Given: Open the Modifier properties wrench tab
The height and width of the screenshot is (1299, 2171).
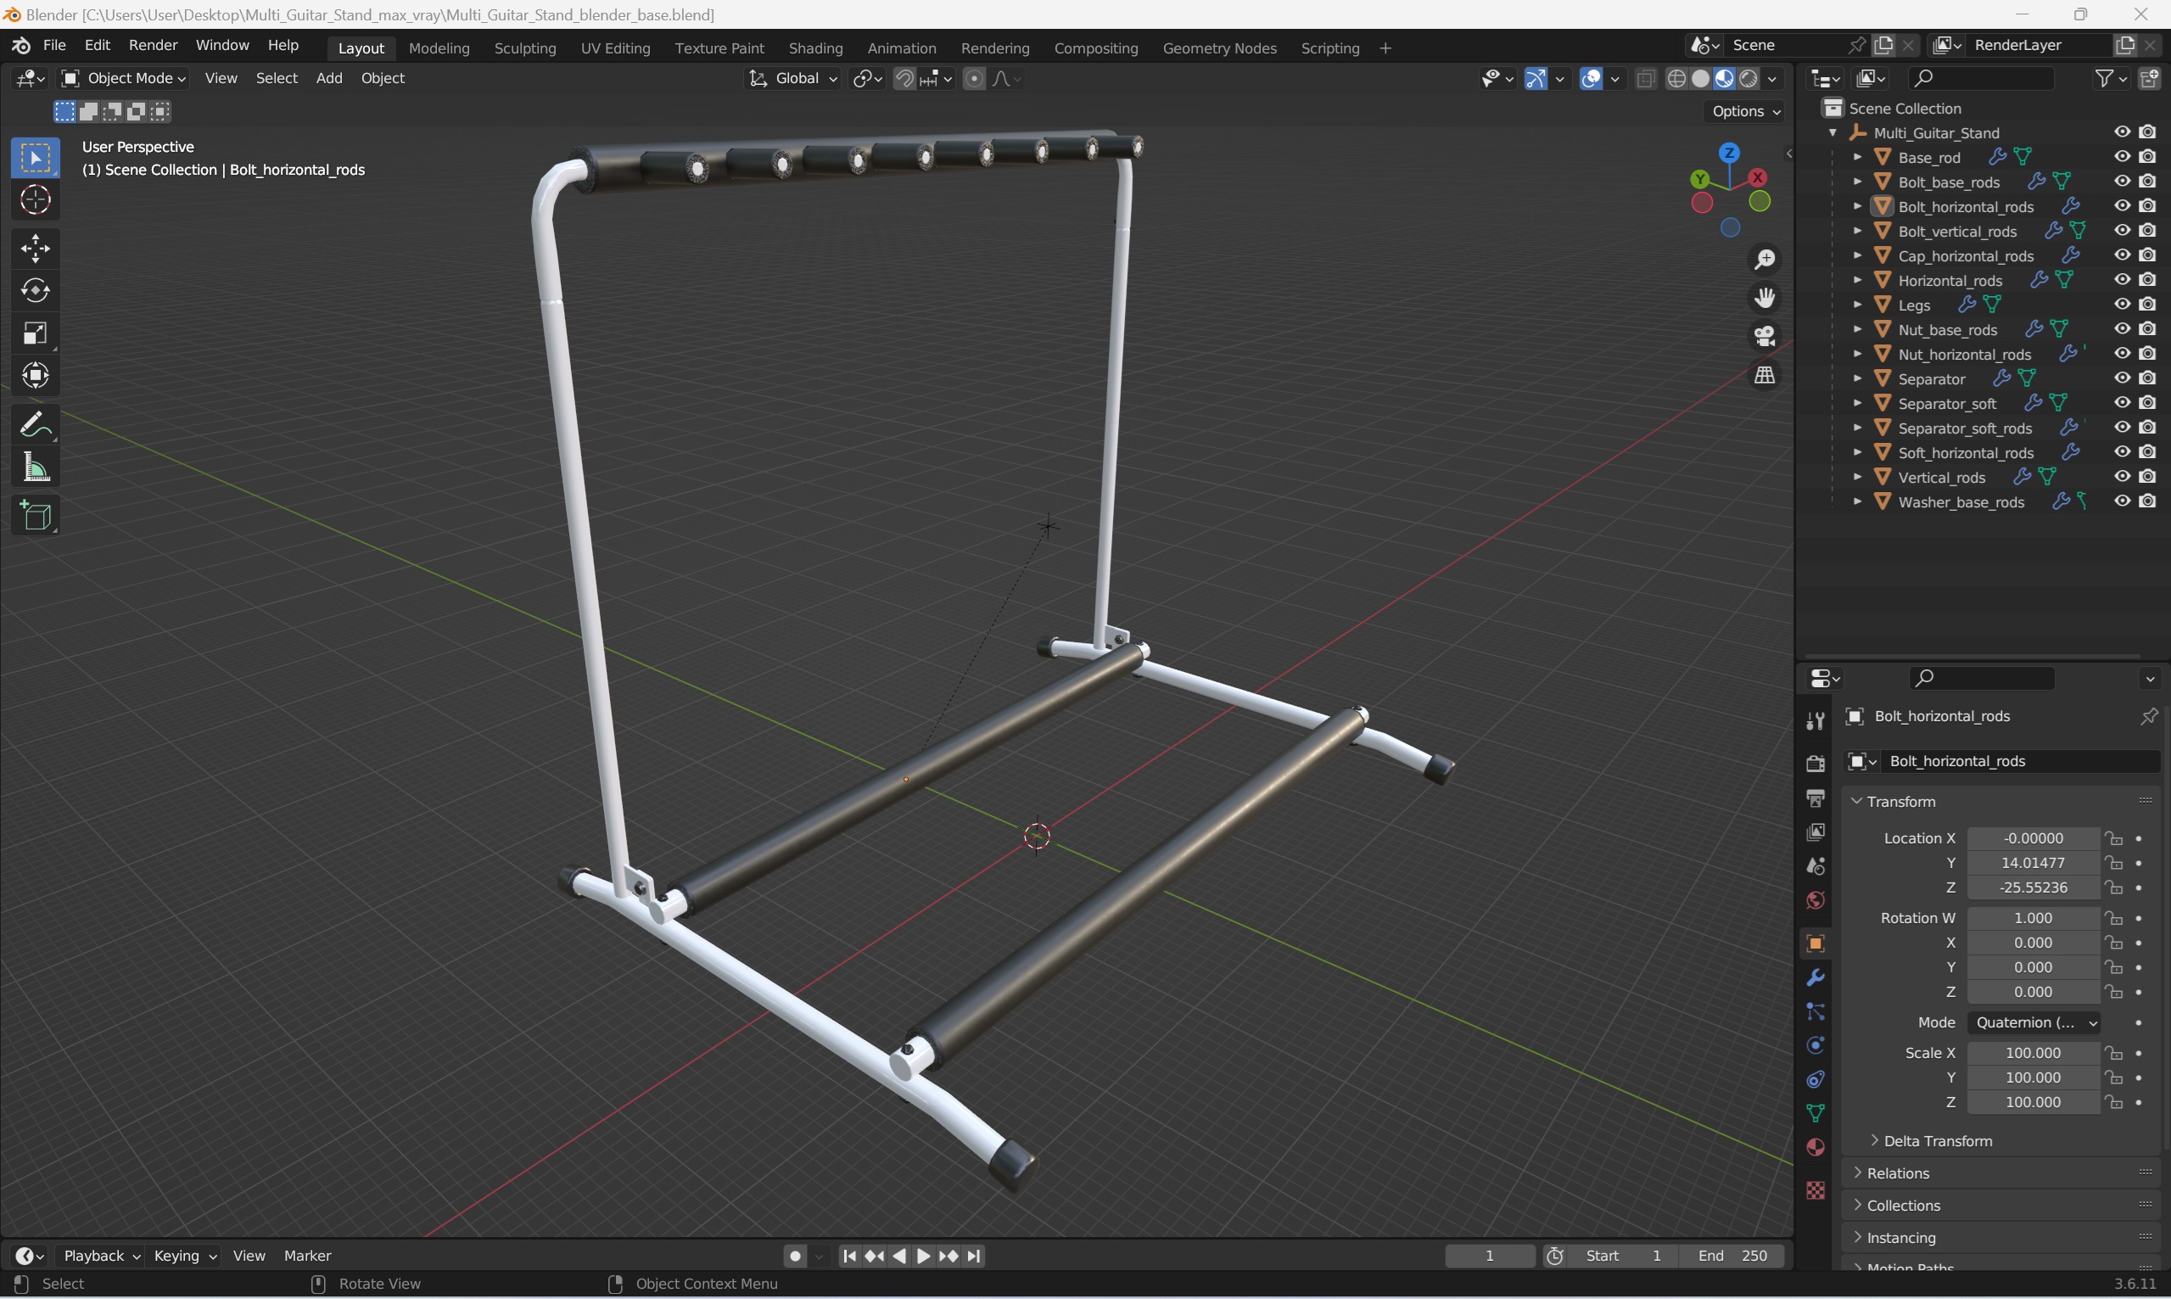Looking at the screenshot, I should pos(1815,977).
